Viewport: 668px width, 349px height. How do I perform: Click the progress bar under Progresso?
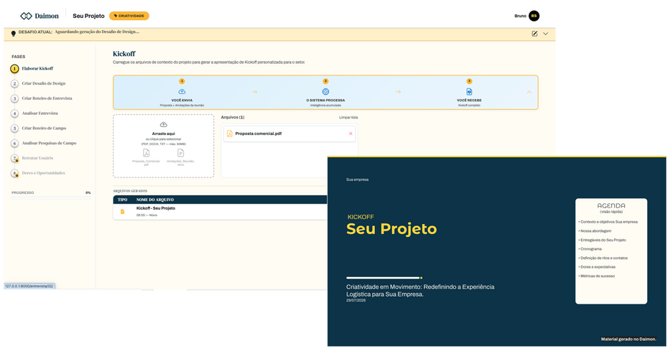pyautogui.click(x=51, y=197)
